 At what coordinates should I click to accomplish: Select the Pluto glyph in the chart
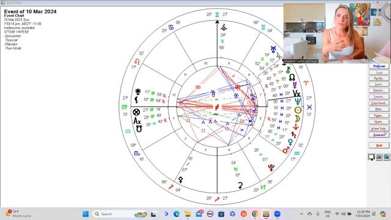(x=271, y=167)
